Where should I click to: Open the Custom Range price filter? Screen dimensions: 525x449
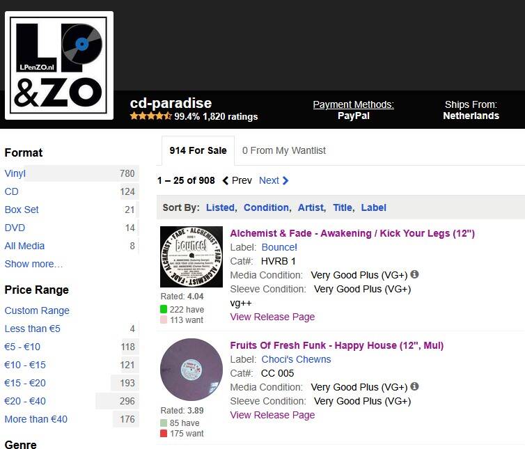point(37,310)
